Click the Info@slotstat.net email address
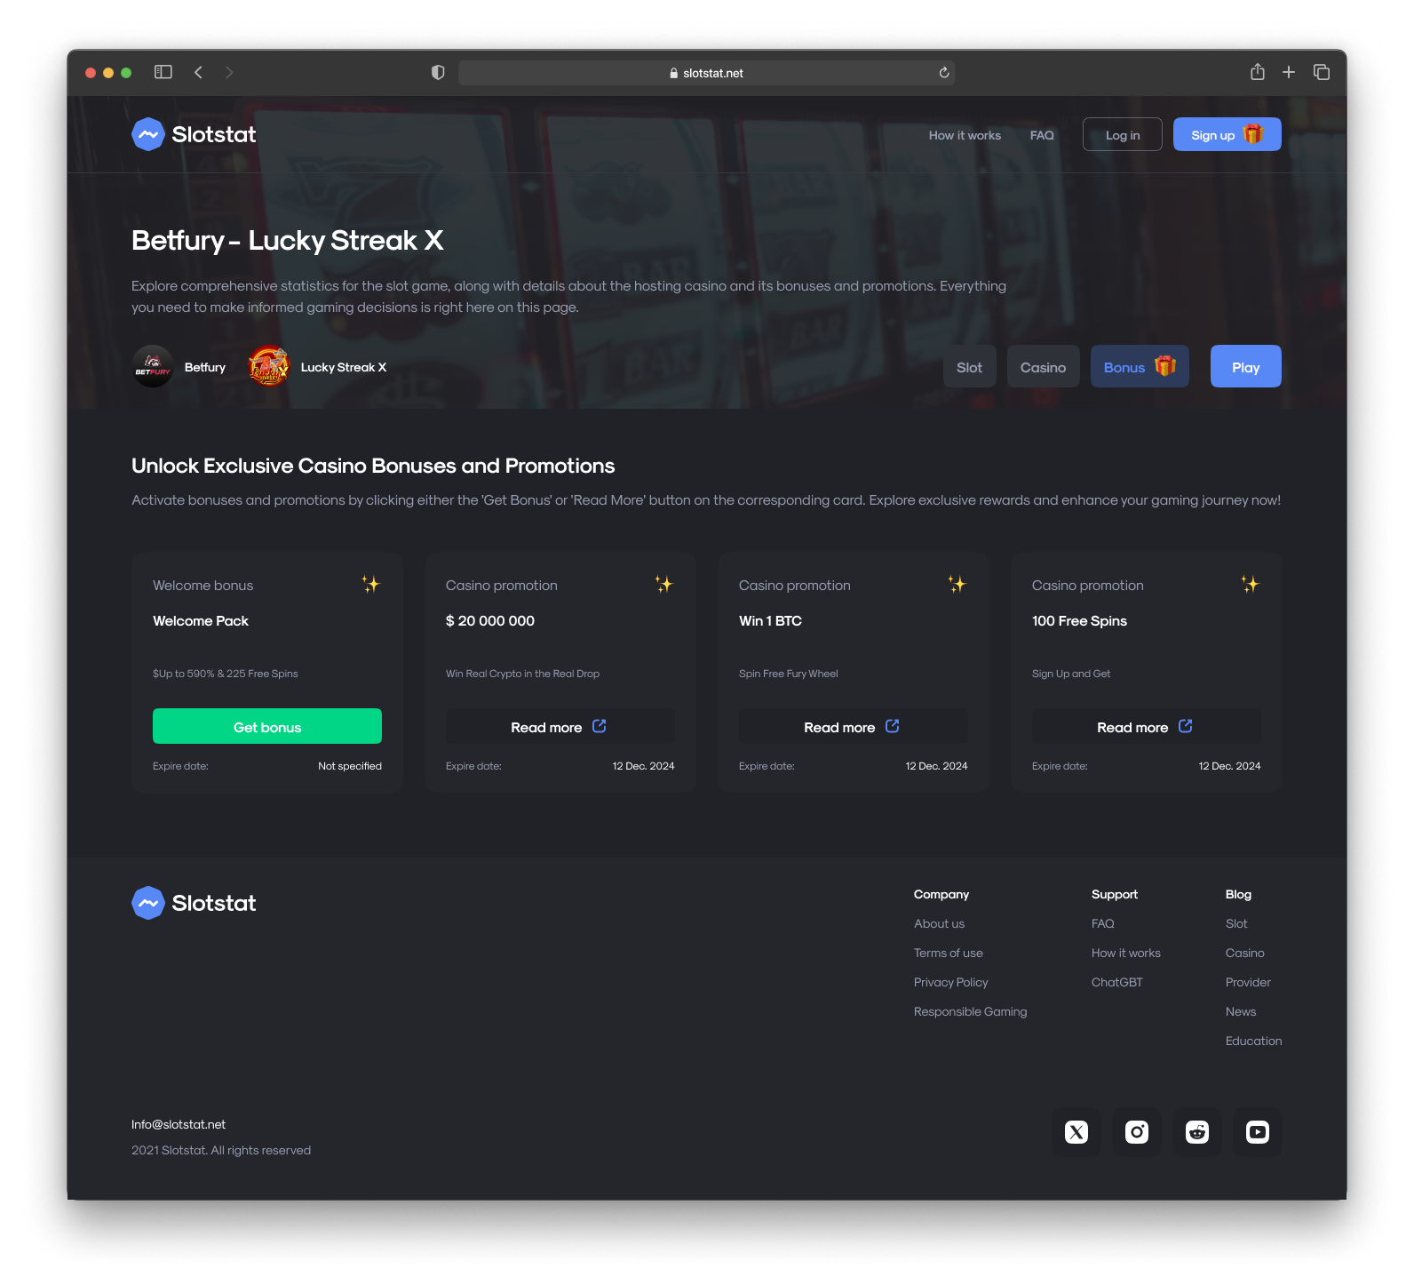 179,1124
